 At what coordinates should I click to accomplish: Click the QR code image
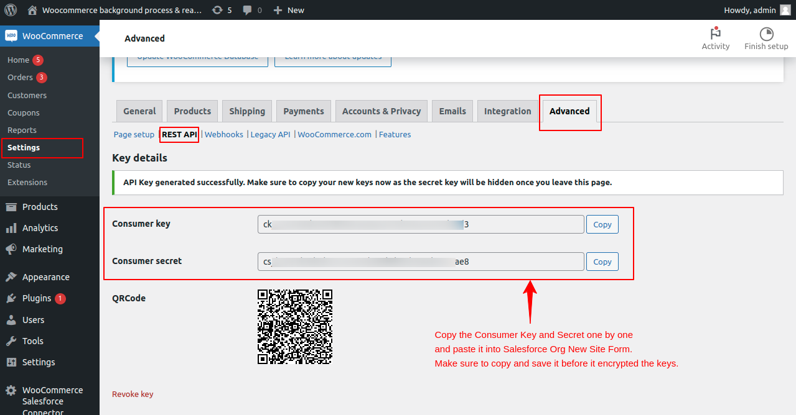click(295, 326)
